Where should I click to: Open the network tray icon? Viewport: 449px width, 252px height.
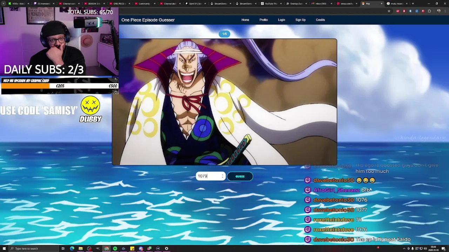click(x=421, y=248)
